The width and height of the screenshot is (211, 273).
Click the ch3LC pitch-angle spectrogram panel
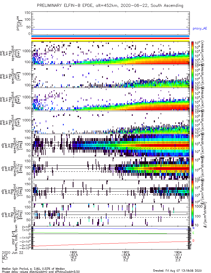coord(110,215)
